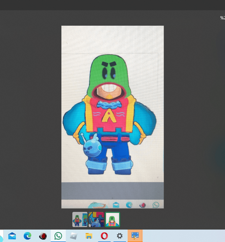The image size is (225, 242).
Task: Open the red and black recorder icon
Action: point(43,236)
